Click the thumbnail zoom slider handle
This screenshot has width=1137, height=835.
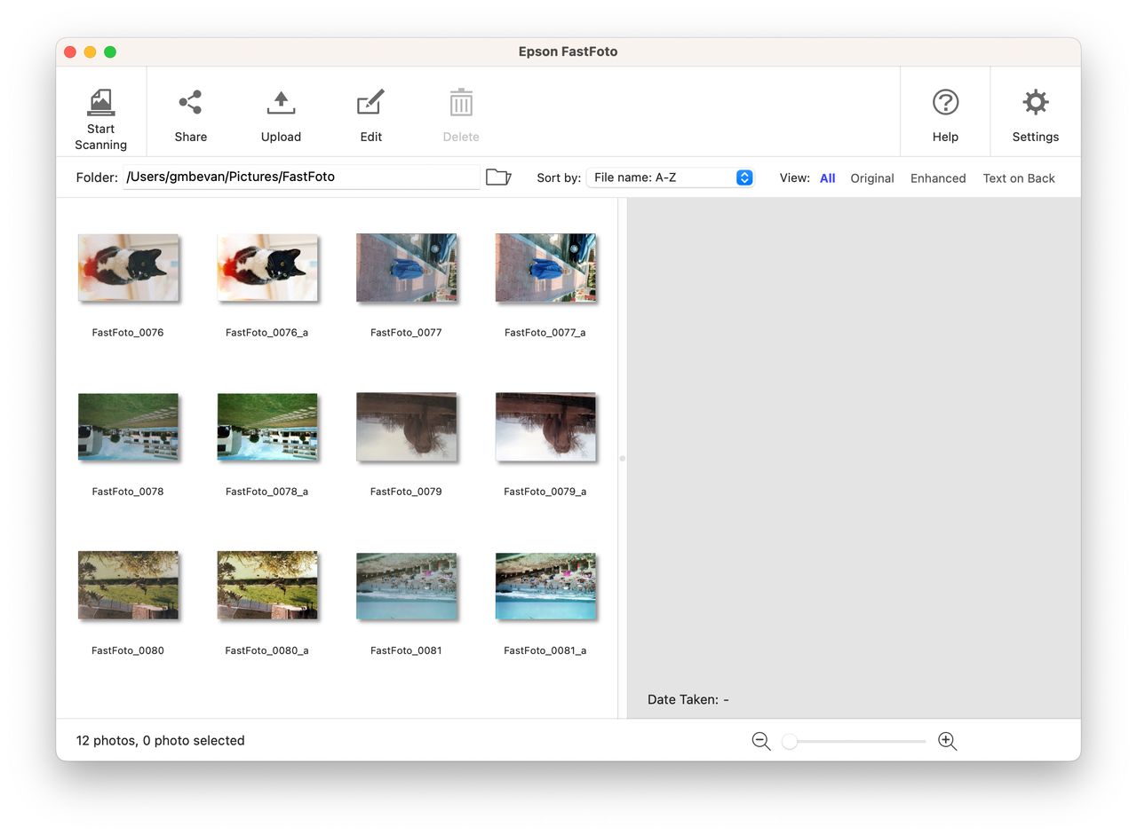coord(790,741)
